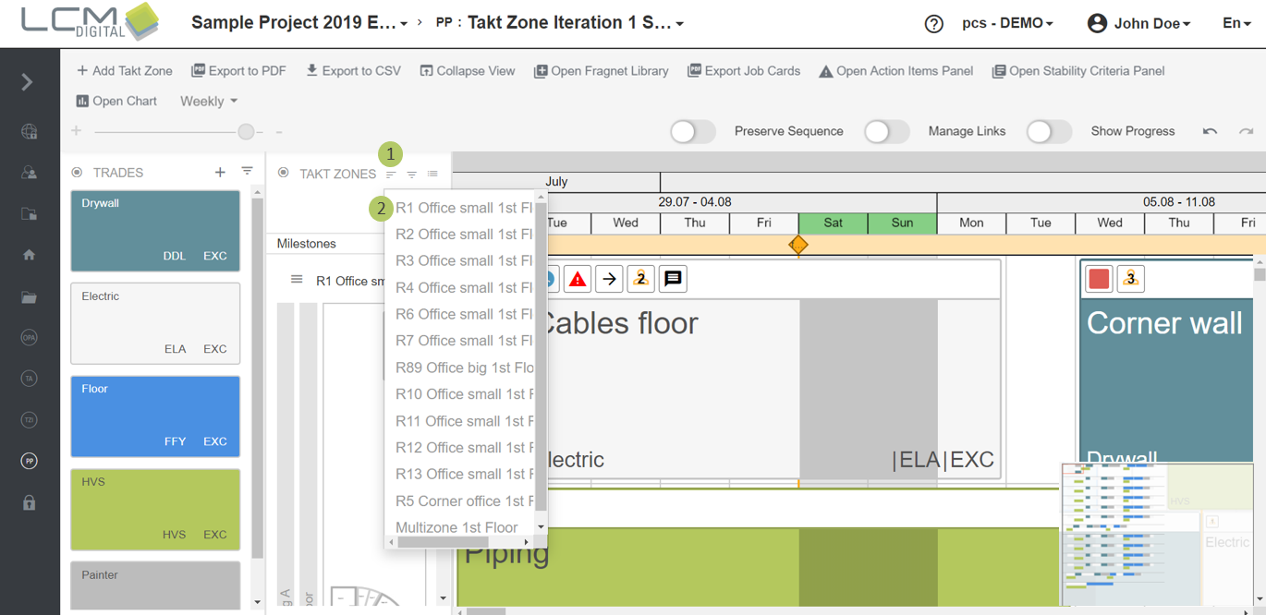Screen dimensions: 1266x615
Task: Choose Multizone 1st Floor from list
Action: (456, 527)
